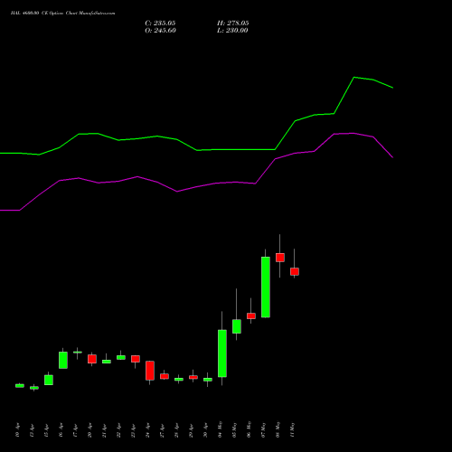Click the high value H: 278.05
This screenshot has width=452, height=452.
coord(233,24)
